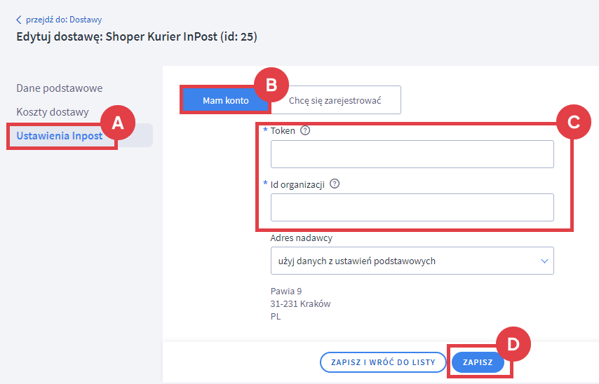Click ZAPISZ I WRÓĆ DO LISTY
599x384 pixels.
(383, 362)
